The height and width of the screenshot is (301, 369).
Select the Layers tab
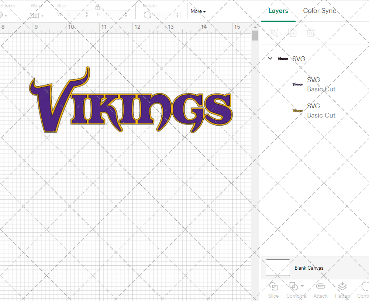click(278, 11)
